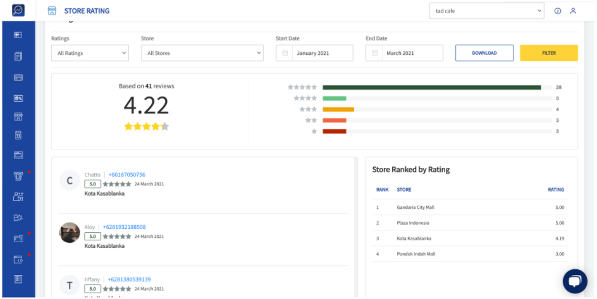
Task: Click Chatto's letter C avatar
Action: [70, 180]
